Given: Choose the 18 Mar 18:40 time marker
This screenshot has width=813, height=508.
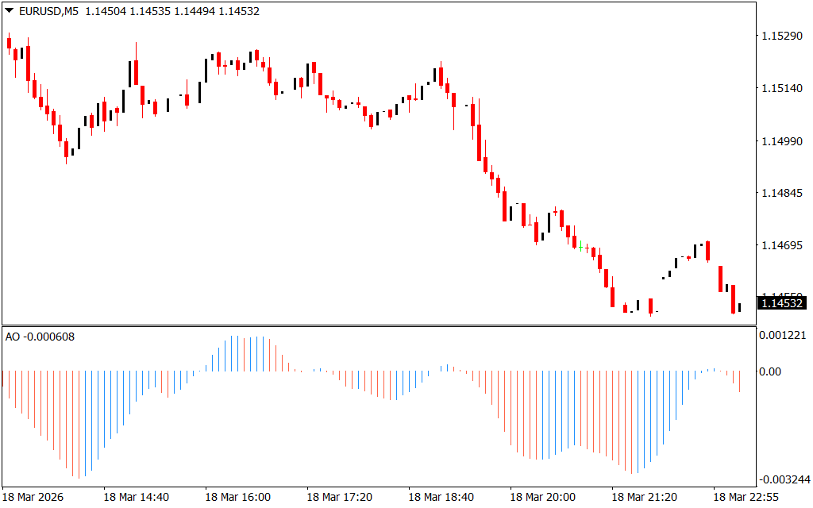Looking at the screenshot, I should pyautogui.click(x=441, y=497).
